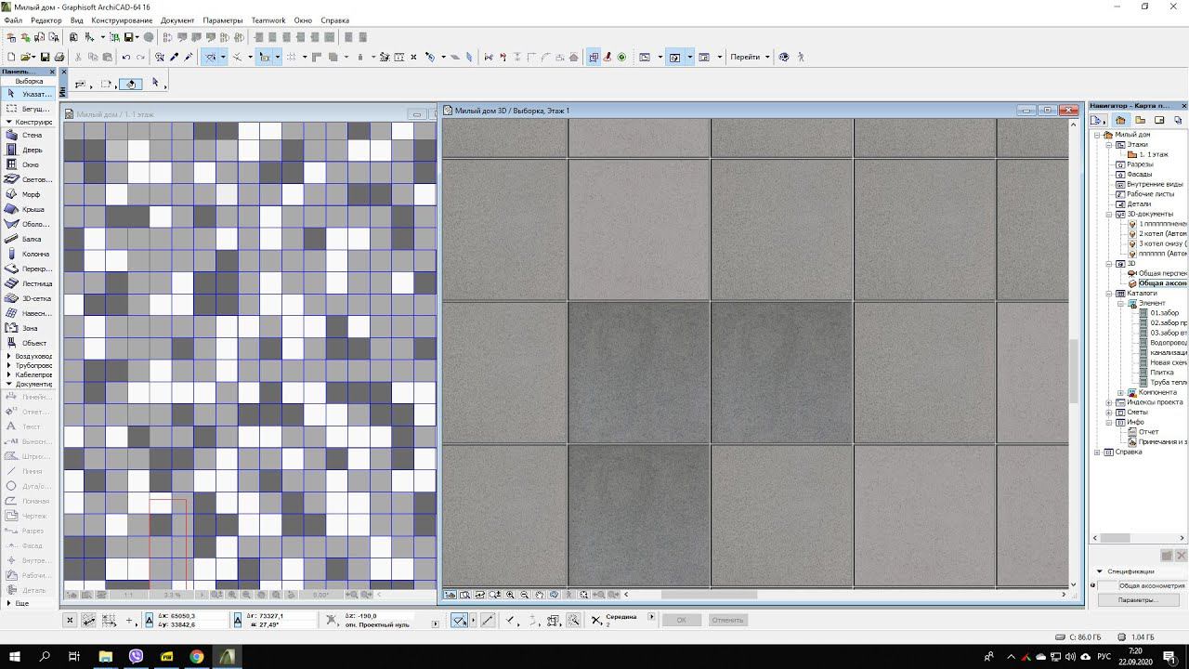Image resolution: width=1189 pixels, height=669 pixels.
Task: Select the Плитка catalog item in Navigator
Action: [1161, 372]
